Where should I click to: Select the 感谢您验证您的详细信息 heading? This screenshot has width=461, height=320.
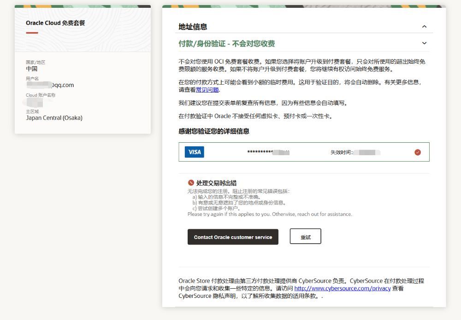(x=214, y=131)
